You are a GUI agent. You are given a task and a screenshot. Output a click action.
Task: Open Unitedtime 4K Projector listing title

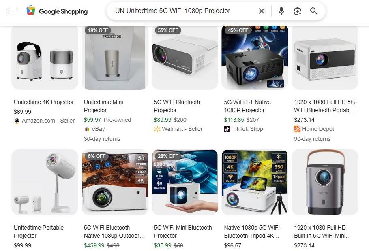point(44,102)
